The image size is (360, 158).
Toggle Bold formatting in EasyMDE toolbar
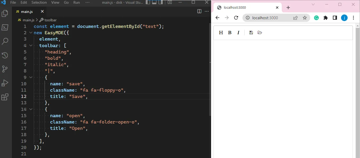pos(230,33)
